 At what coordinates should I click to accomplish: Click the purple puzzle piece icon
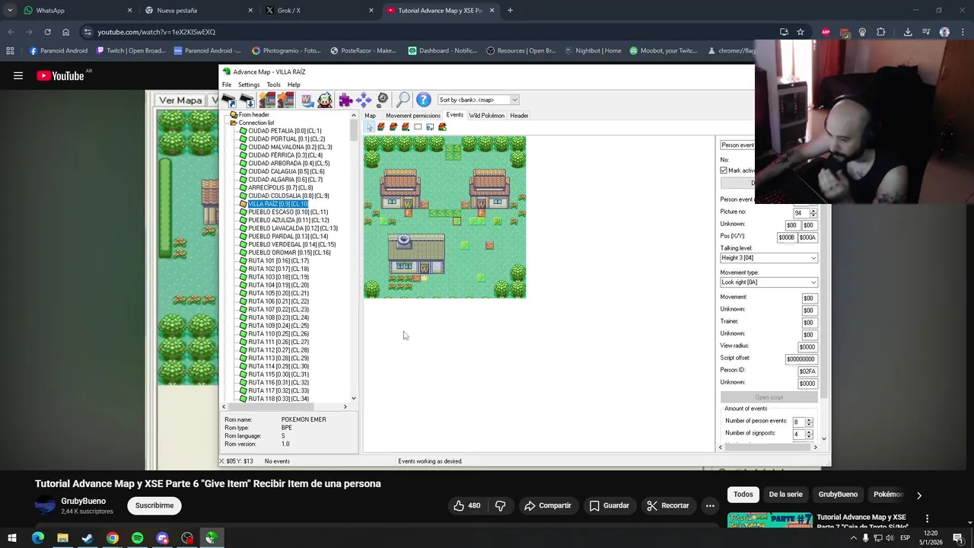(345, 100)
